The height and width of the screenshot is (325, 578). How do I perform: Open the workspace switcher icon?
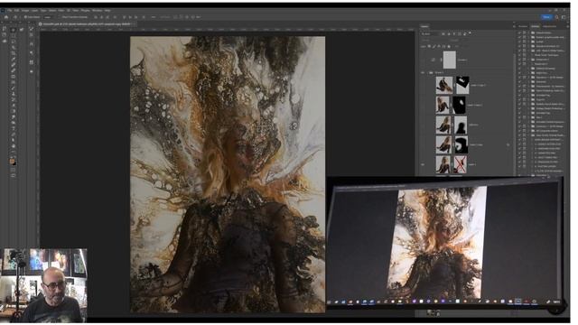(564, 16)
